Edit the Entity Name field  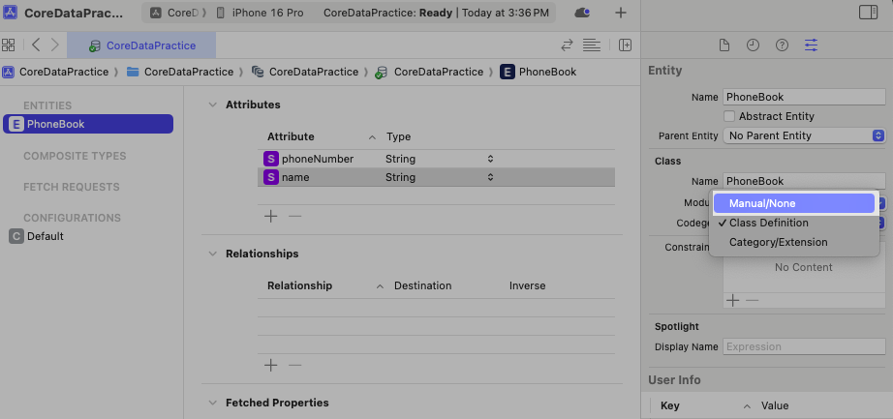804,97
